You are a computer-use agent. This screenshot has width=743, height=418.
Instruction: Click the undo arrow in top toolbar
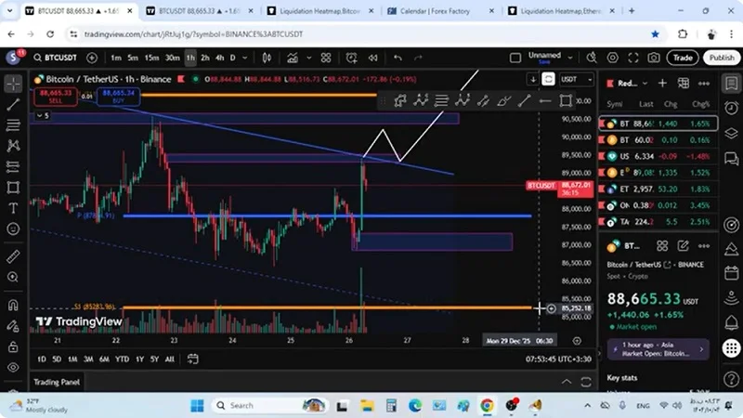click(398, 58)
